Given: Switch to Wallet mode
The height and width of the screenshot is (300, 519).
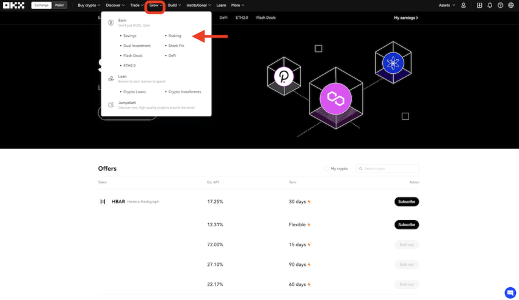Looking at the screenshot, I should pyautogui.click(x=59, y=5).
